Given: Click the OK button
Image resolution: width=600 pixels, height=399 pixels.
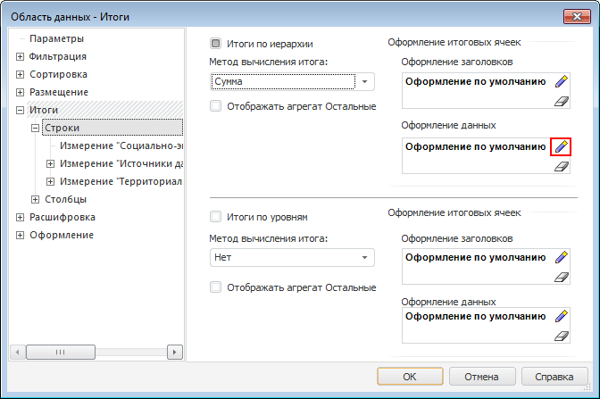Looking at the screenshot, I should 410,376.
